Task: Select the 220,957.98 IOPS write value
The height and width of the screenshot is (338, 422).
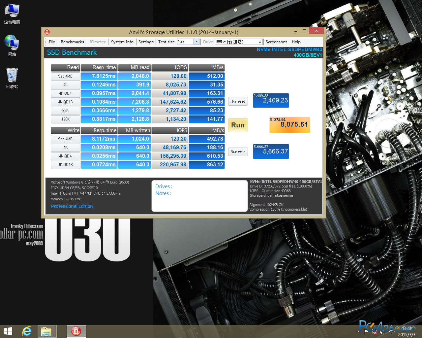Action: (x=170, y=165)
